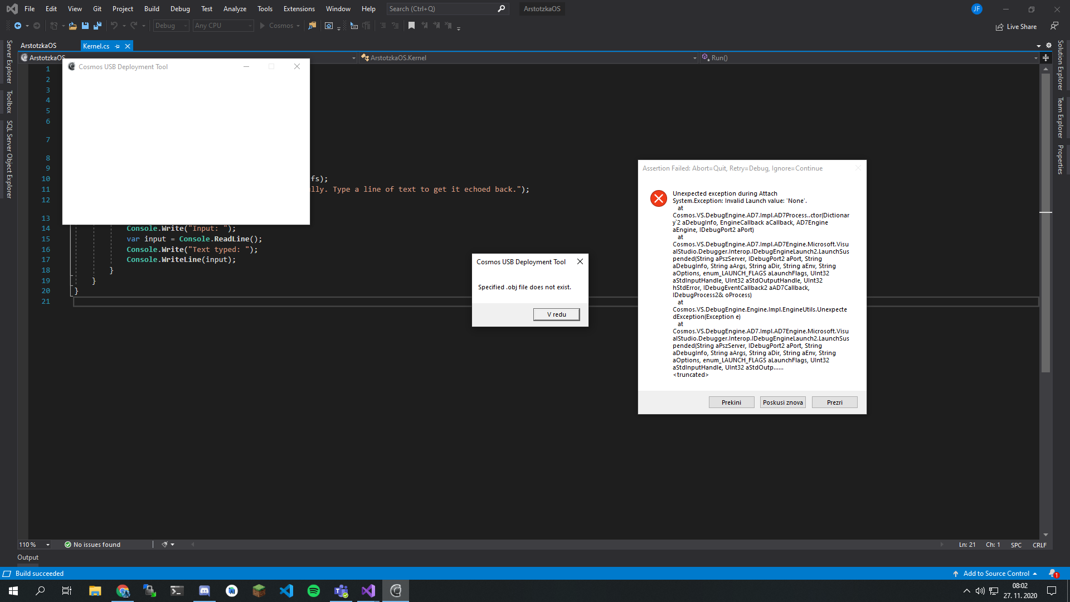Click the Toggle Bookmark icon in toolbar
Screen dimensions: 1070x602
point(412,26)
